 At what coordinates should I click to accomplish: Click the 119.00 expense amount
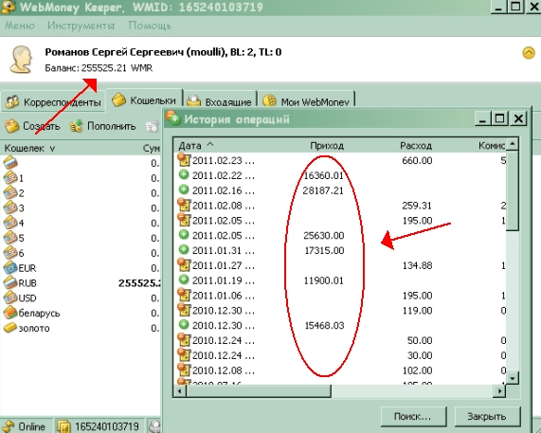[417, 311]
